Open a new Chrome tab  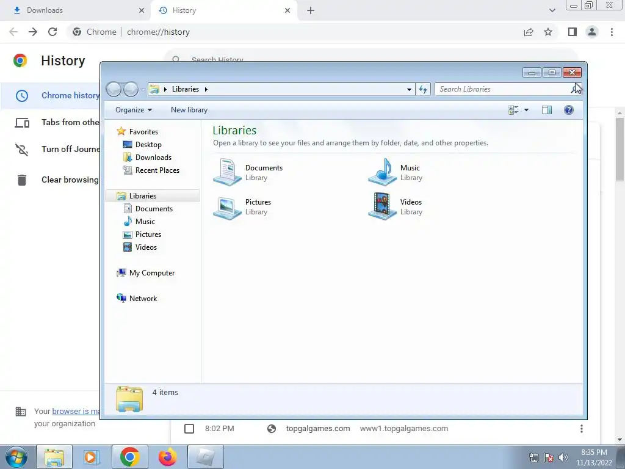pos(311,10)
